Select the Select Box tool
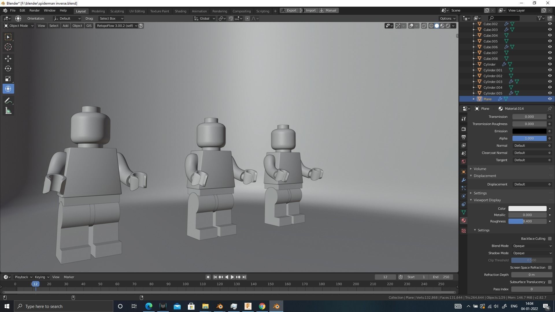555x312 pixels. click(8, 37)
